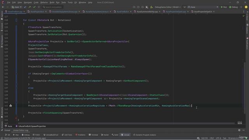Click the Run button
Image resolution: width=249 pixels, height=140 pixels.
tap(224, 7)
